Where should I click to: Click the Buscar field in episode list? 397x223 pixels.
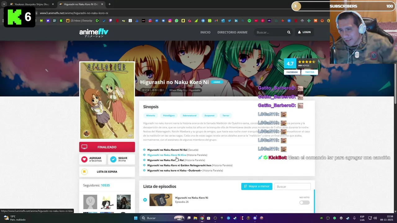pos(292,186)
